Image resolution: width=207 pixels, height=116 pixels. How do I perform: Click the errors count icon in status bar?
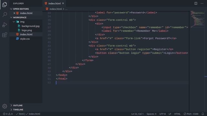pyautogui.click(x=4, y=114)
